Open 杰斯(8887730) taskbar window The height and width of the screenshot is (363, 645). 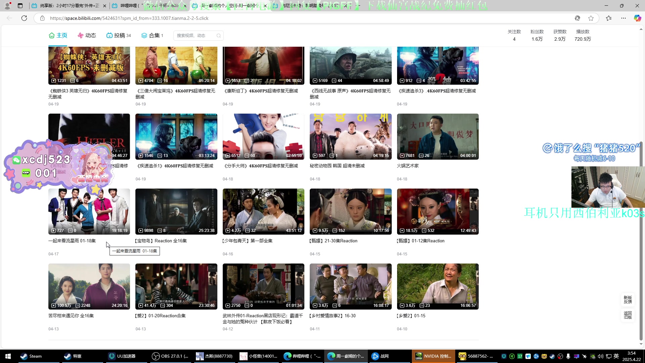tap(214, 356)
